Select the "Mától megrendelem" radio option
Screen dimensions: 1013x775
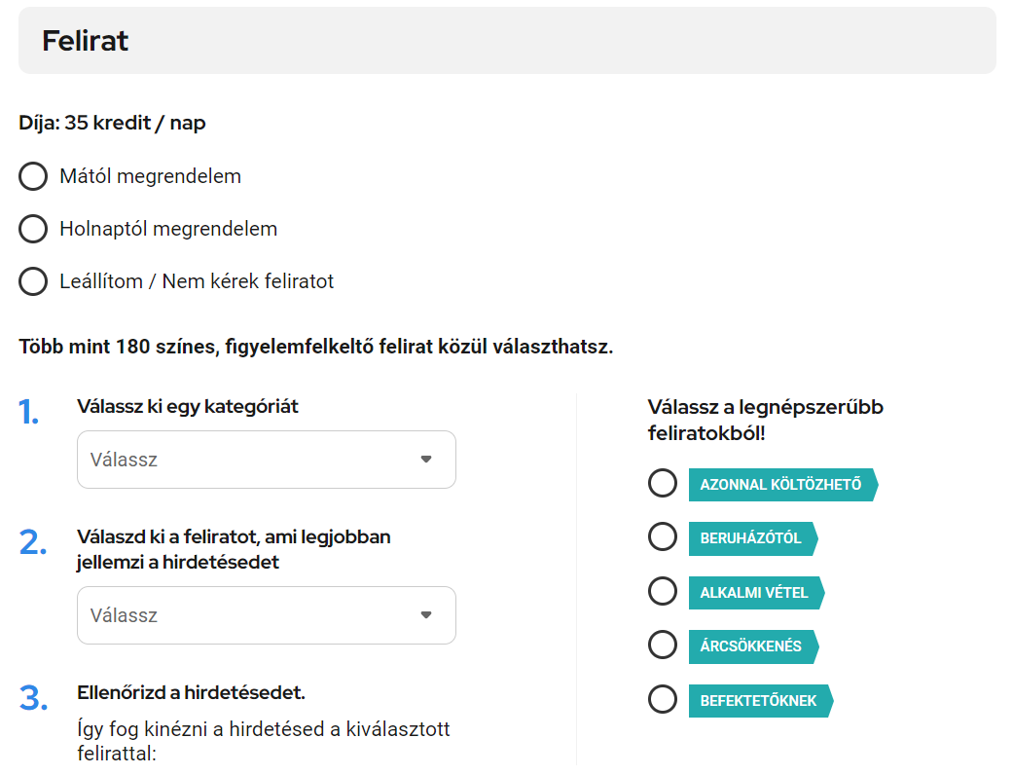[x=33, y=176]
